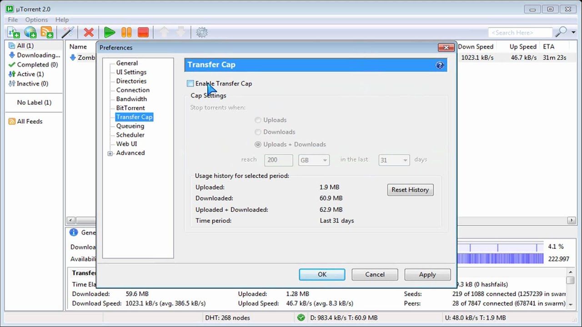Select the Uploads + Downloads radio button
582x327 pixels.
point(258,144)
